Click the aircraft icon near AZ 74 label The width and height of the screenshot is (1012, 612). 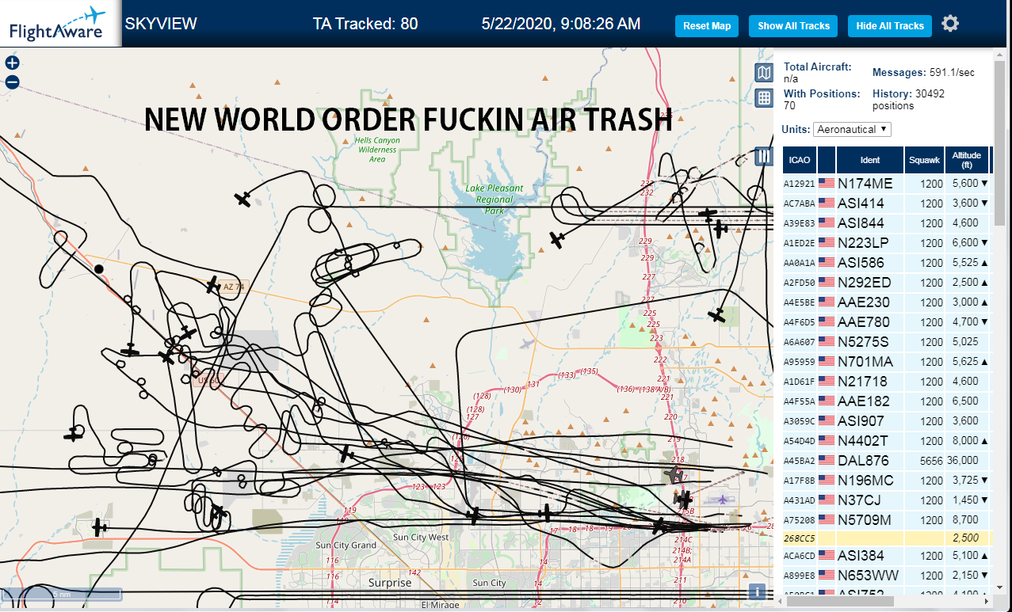(212, 285)
